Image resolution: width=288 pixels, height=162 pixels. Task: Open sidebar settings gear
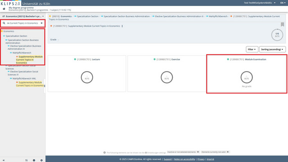pos(41,160)
